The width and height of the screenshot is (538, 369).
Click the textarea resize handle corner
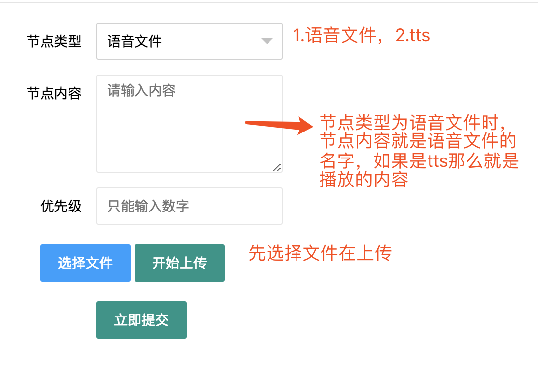click(x=277, y=167)
